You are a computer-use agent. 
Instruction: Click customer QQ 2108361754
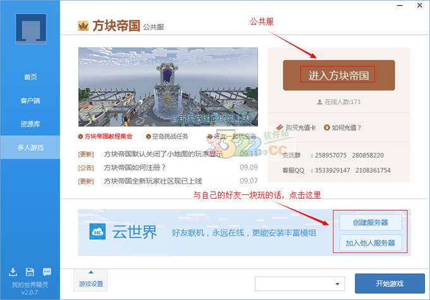coord(373,170)
